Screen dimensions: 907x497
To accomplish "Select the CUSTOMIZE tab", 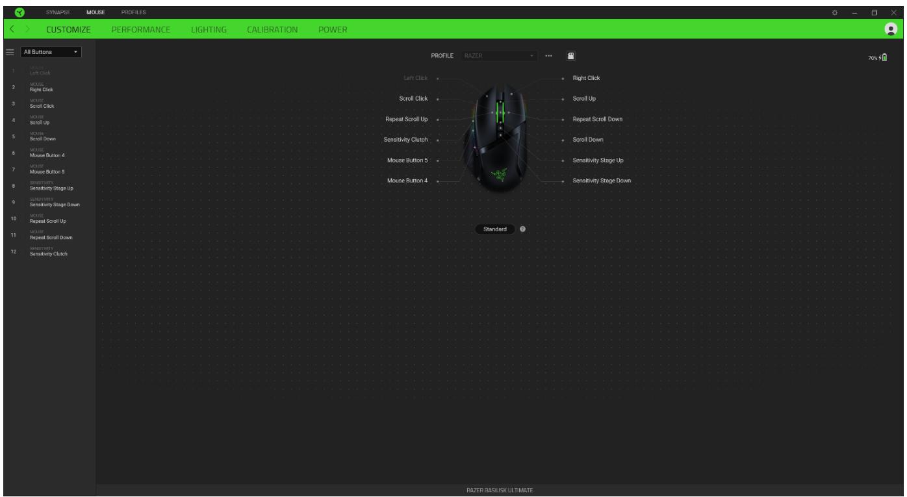I will point(68,30).
